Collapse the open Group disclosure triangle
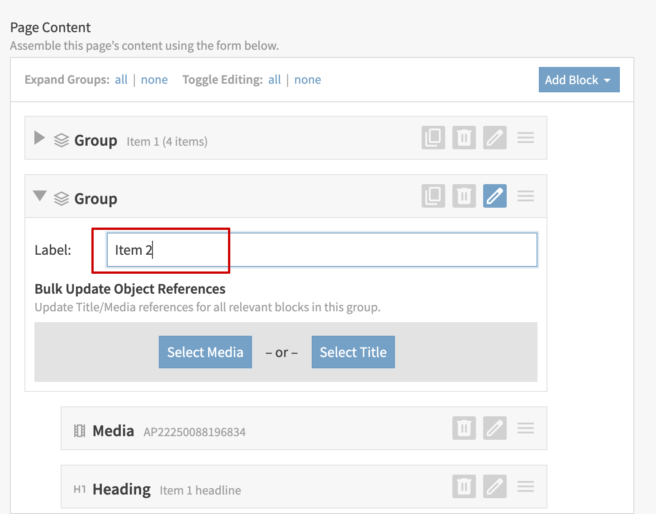 [x=40, y=196]
